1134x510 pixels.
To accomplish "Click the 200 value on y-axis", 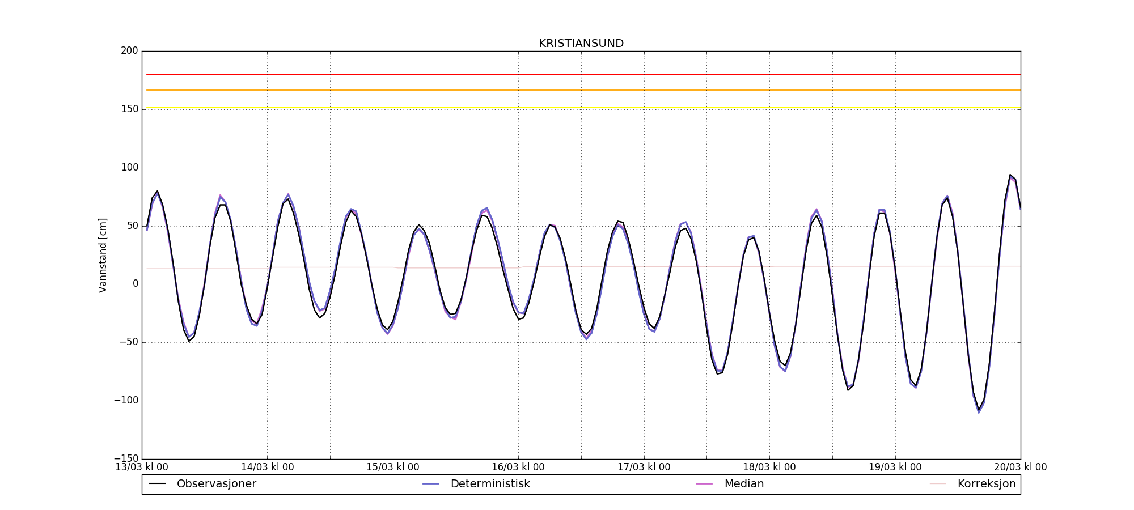I will 129,51.
